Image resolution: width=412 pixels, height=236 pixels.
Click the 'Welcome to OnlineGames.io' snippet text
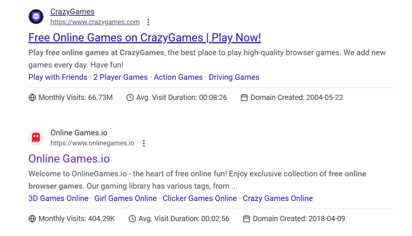[77, 174]
